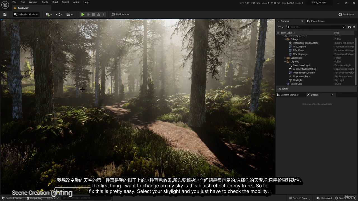Start Play in Editor with green play button
This screenshot has height=201, width=358.
click(x=83, y=15)
